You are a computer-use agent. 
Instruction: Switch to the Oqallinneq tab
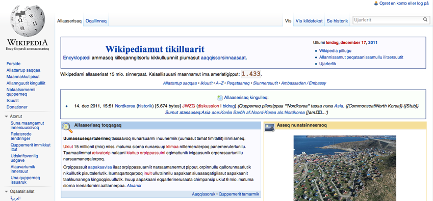(x=96, y=21)
